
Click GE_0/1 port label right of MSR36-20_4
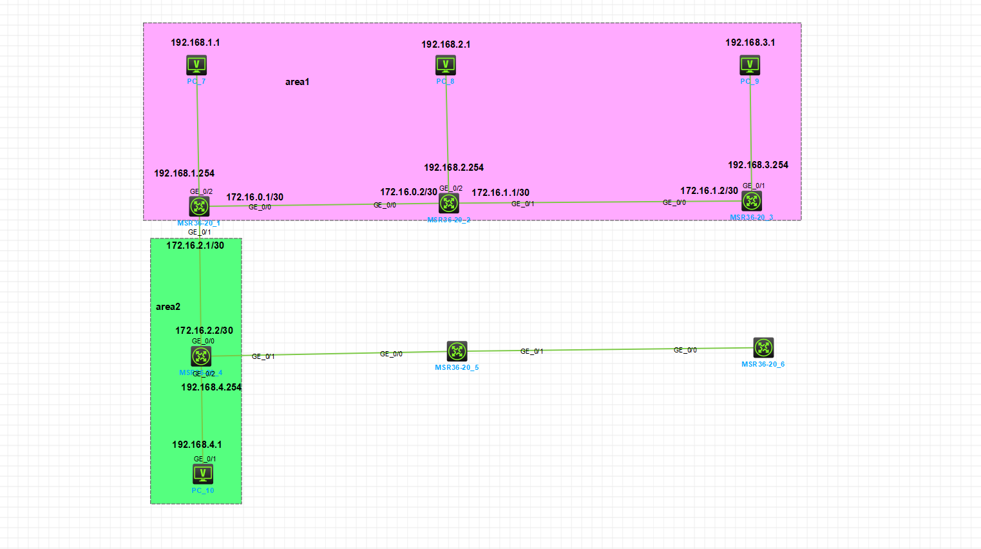(x=263, y=356)
